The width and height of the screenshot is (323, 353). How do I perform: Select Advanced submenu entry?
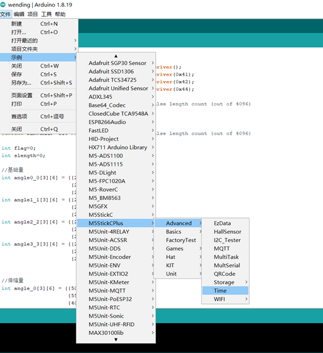[x=178, y=223]
